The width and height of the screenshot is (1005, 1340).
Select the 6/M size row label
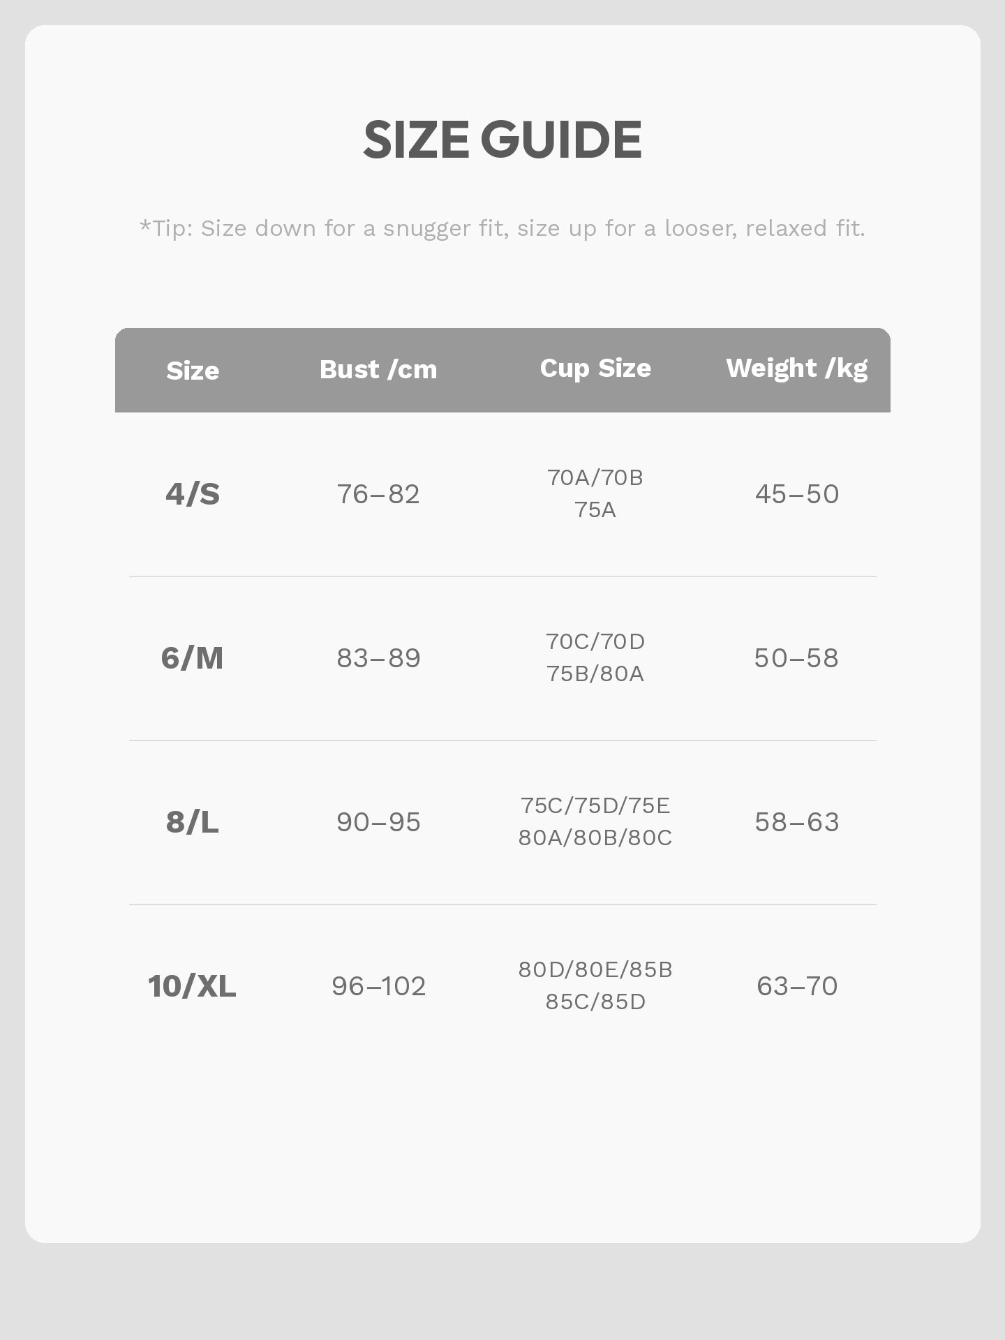tap(193, 658)
